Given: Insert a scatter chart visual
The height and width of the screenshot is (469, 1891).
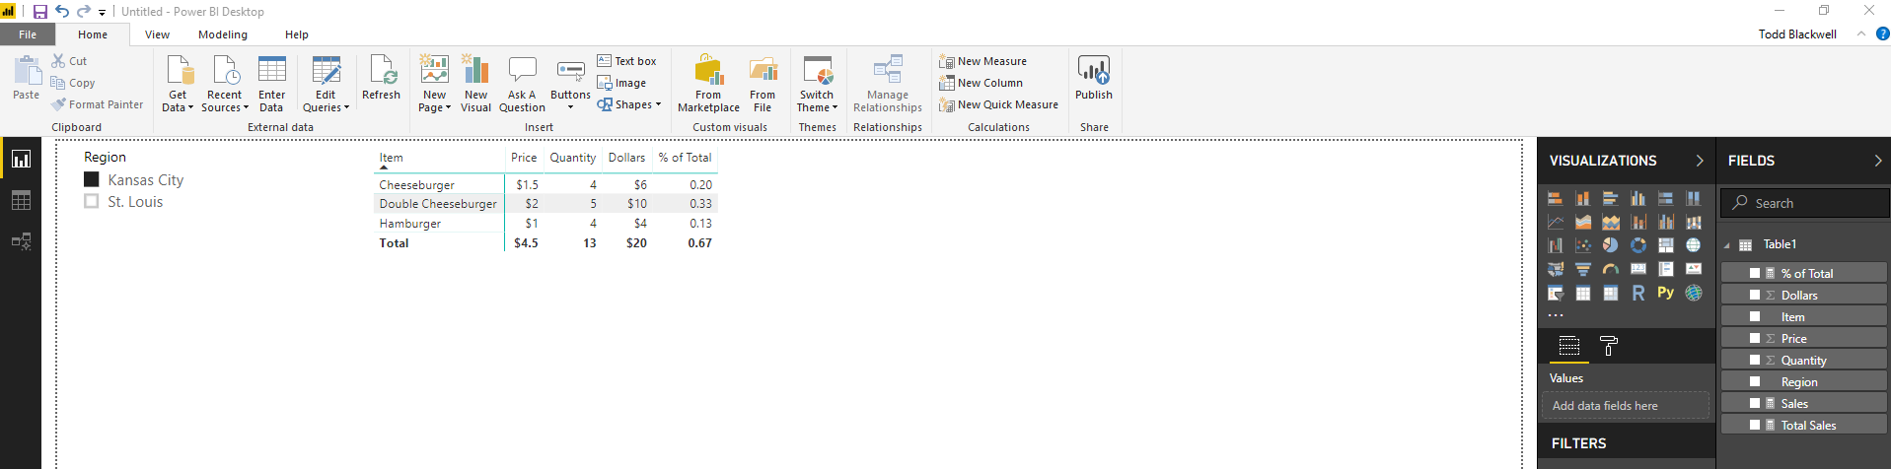Looking at the screenshot, I should (x=1583, y=245).
